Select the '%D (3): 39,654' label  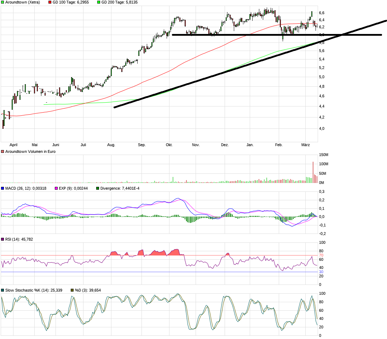click(88, 291)
